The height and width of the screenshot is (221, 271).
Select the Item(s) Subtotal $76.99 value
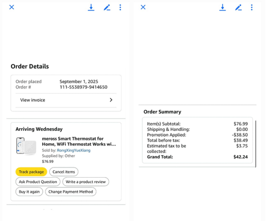point(241,124)
